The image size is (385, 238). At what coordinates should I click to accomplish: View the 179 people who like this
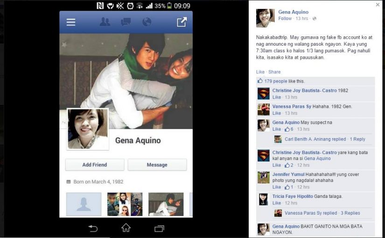coord(276,81)
